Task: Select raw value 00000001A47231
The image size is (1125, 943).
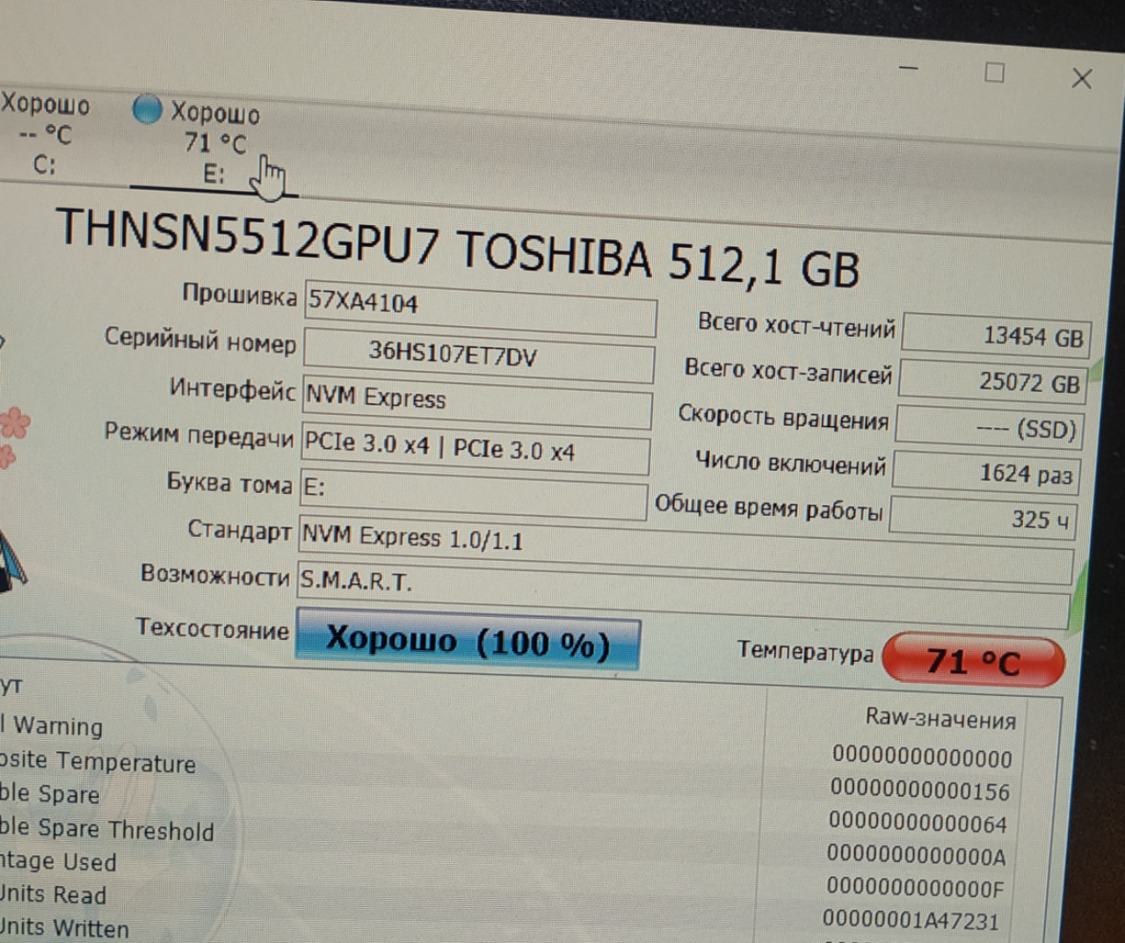Action: (911, 919)
